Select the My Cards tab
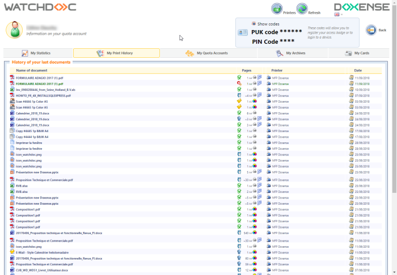The image size is (397, 275). point(358,53)
